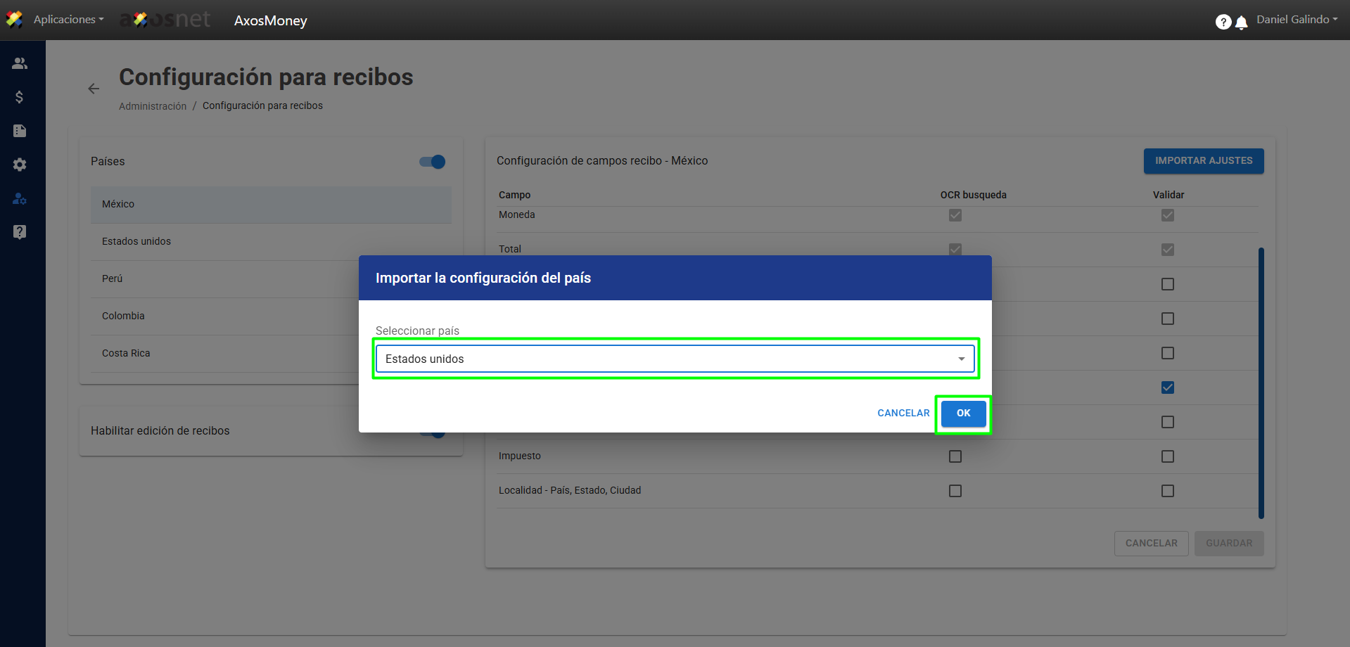Image resolution: width=1350 pixels, height=647 pixels.
Task: Click the dollar sign sidebar icon
Action: (x=20, y=97)
